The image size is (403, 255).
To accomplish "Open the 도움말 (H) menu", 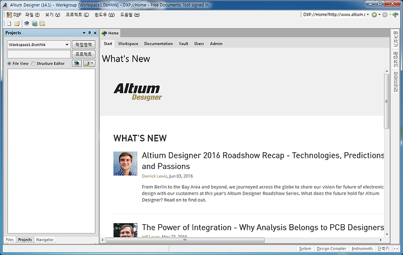I will pos(130,15).
